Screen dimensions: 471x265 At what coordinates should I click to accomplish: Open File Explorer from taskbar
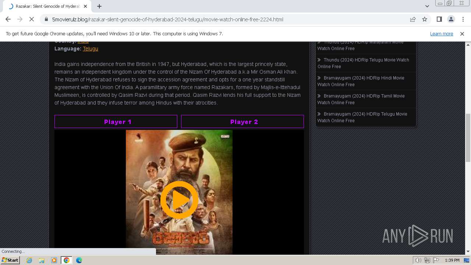coord(42,260)
